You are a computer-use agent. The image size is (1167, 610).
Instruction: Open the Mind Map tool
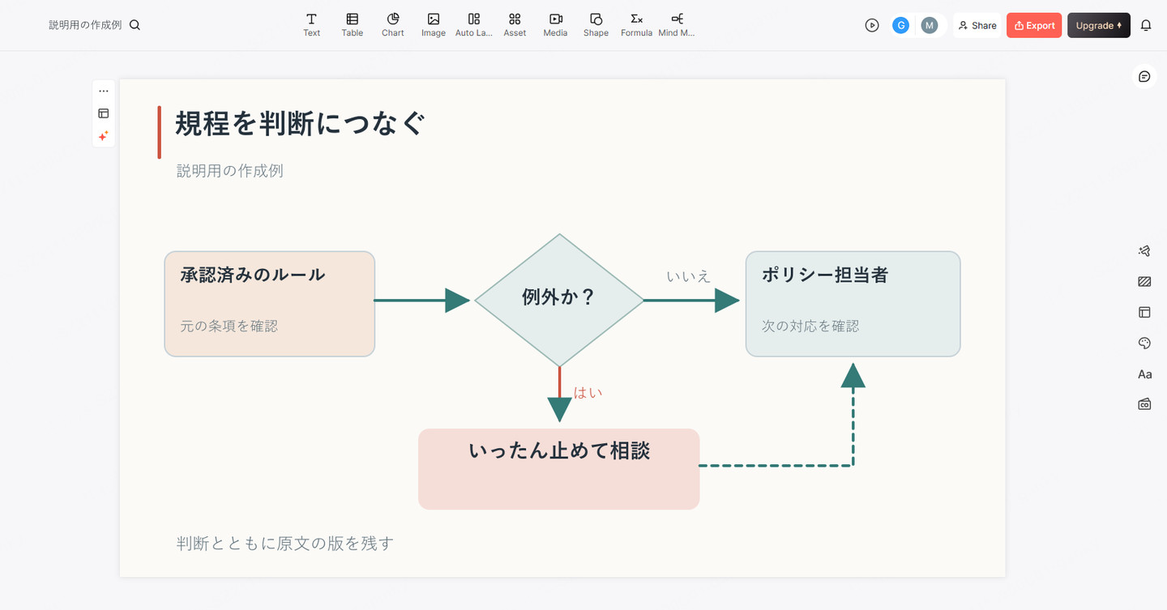pos(677,24)
